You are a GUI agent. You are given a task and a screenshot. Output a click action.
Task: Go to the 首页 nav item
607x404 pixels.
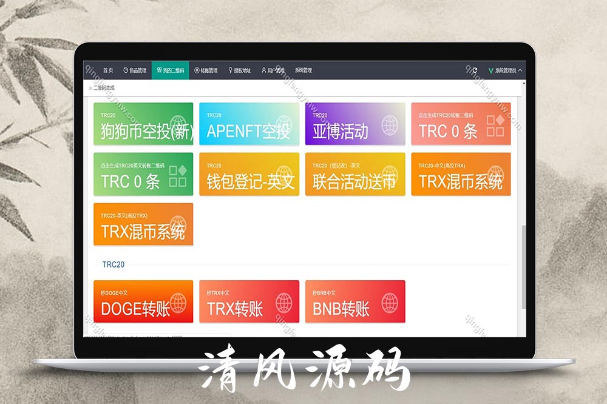107,70
